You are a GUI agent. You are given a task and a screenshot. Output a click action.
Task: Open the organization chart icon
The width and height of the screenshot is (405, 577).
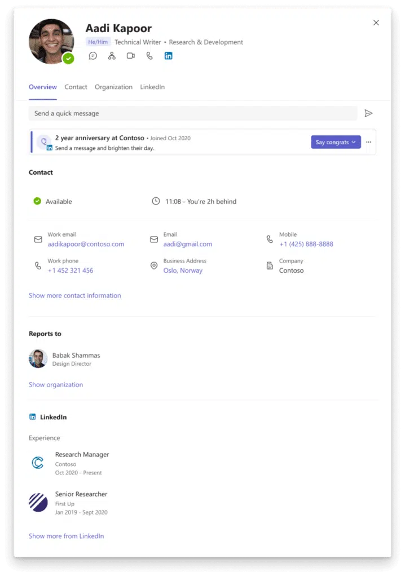112,56
